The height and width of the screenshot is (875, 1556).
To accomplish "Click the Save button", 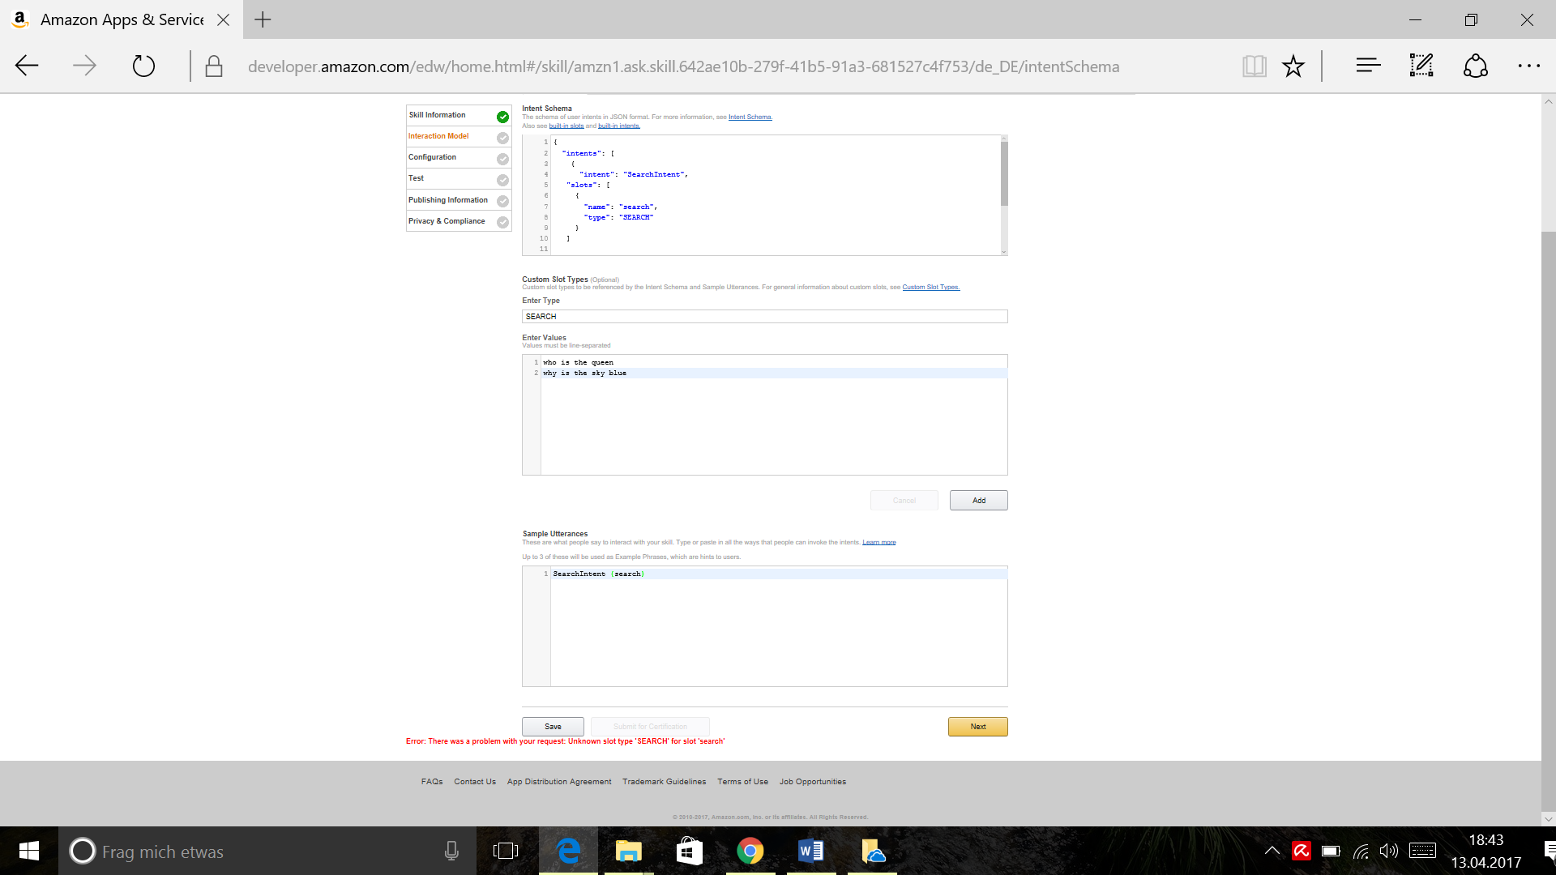I will pos(553,727).
